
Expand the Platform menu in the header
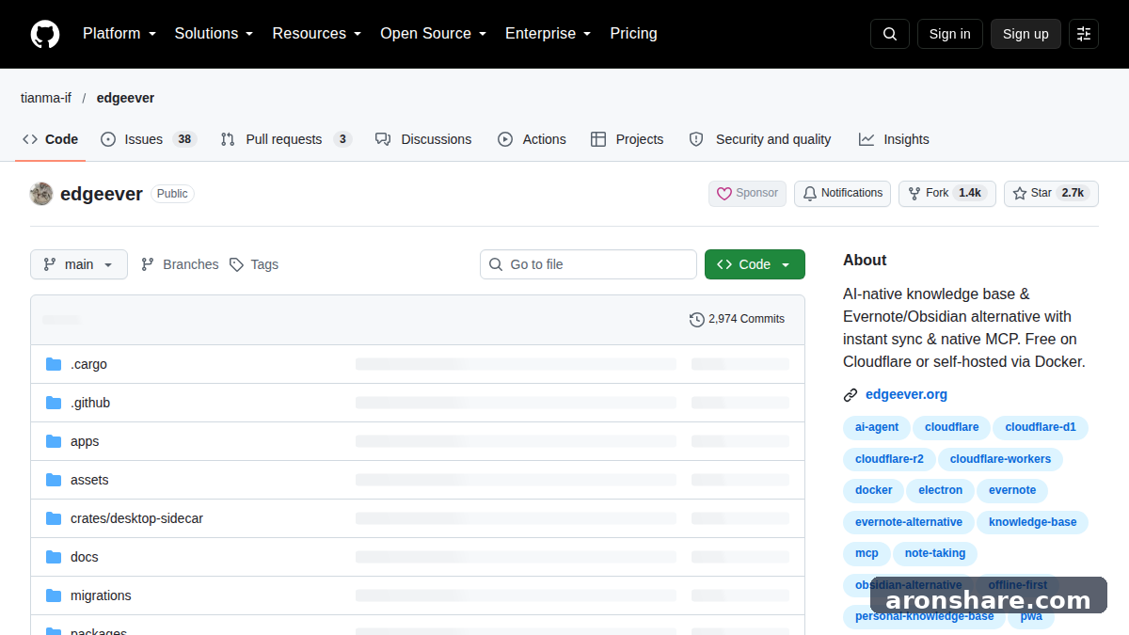[119, 34]
